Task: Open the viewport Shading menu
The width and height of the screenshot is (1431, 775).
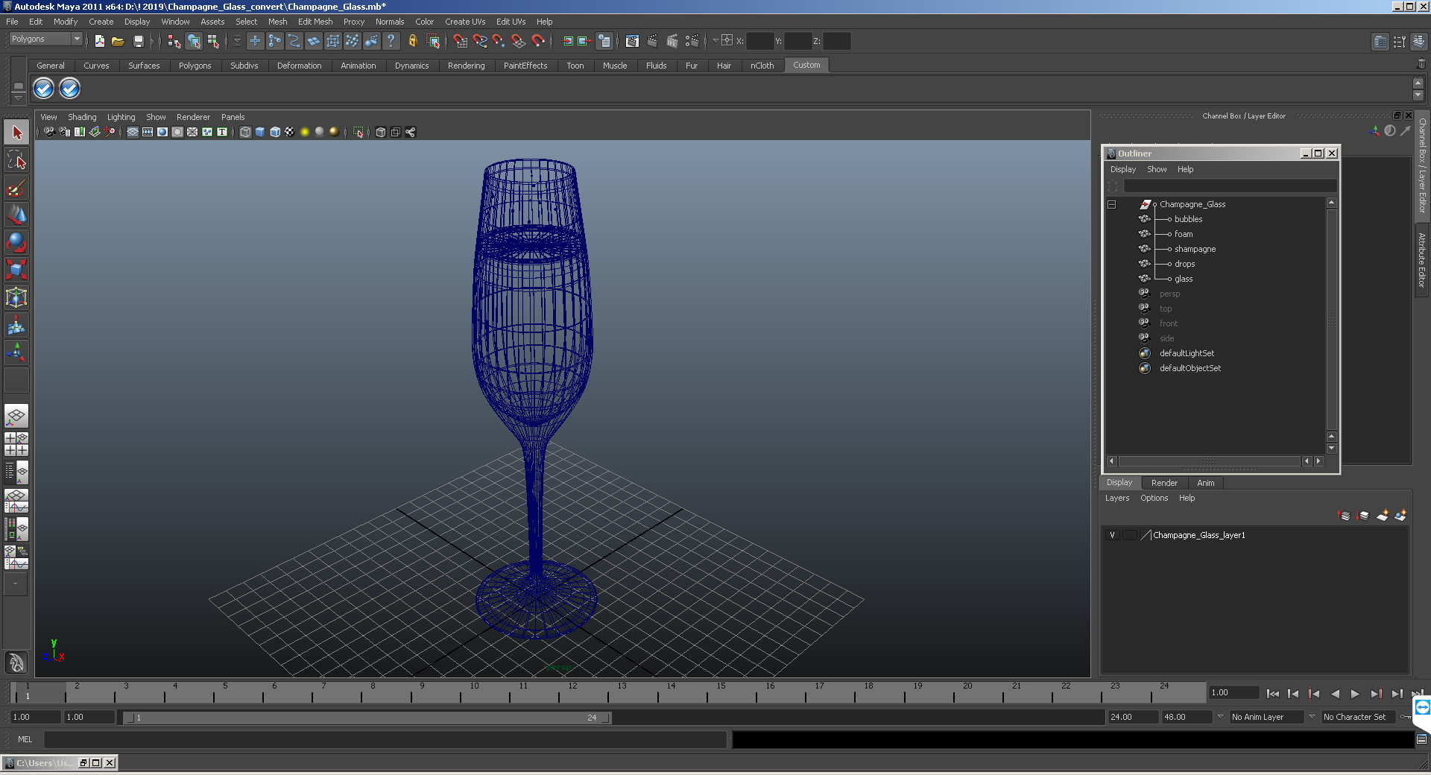Action: [x=82, y=117]
